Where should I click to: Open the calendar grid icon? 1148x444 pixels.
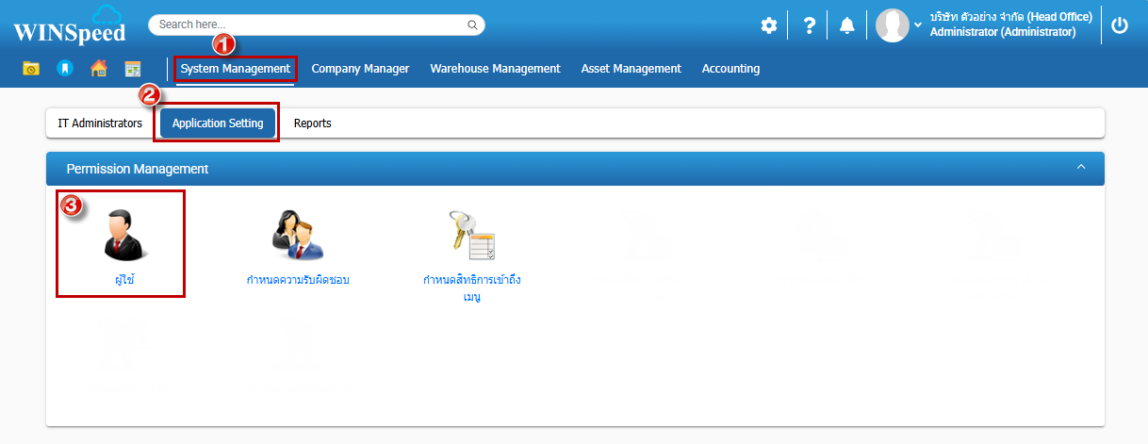click(133, 69)
